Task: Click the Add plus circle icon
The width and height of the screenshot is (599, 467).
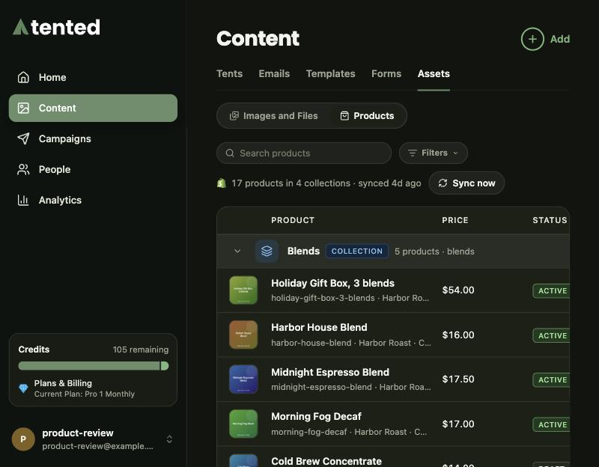Action: [532, 39]
